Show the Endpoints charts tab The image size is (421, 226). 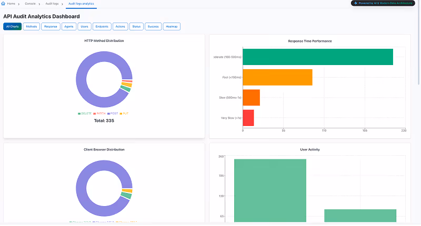(102, 26)
